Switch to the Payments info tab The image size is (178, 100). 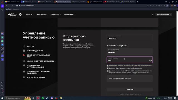[128, 2]
